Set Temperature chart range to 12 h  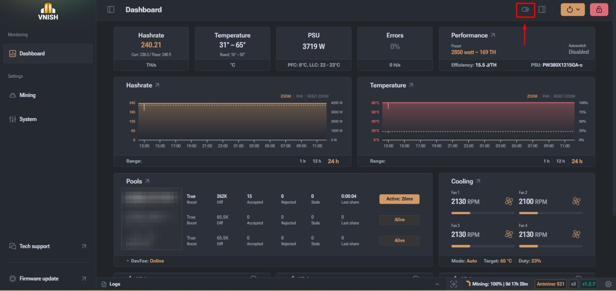(x=561, y=161)
